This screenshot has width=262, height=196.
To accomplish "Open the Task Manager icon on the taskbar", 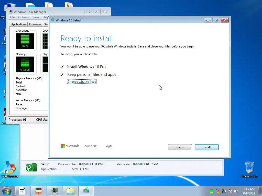I will (54, 191).
